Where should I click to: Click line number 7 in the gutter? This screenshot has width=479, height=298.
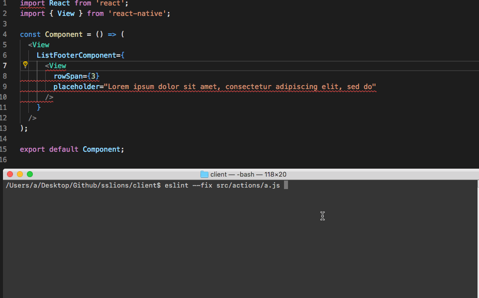[x=4, y=66]
